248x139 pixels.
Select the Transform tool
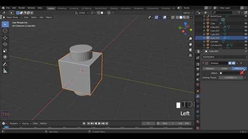point(5,57)
